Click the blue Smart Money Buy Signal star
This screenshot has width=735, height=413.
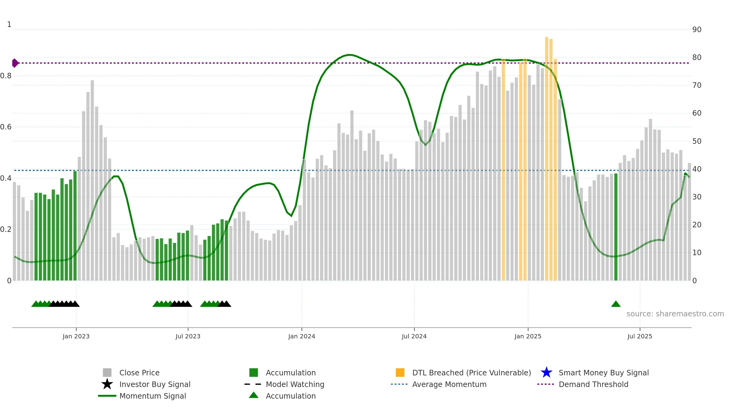coord(546,373)
